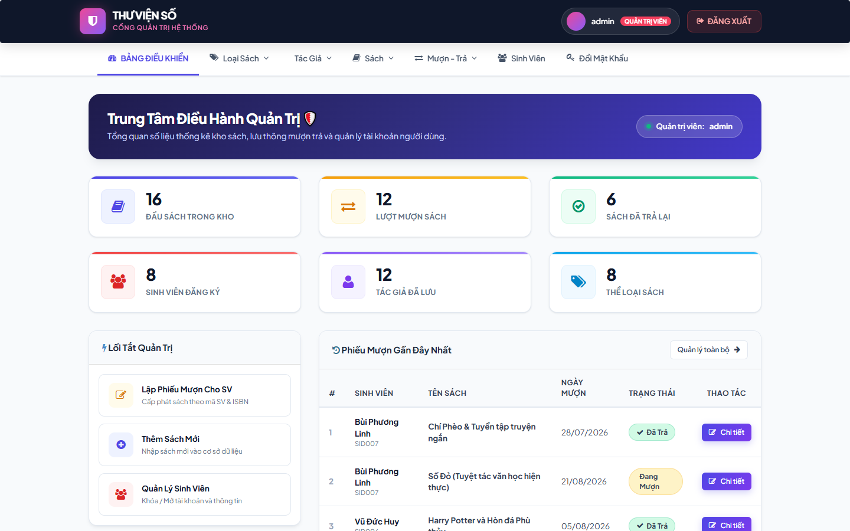
Task: Open the Lập Phiếu Mượn Cho SV shortcut
Action: pyautogui.click(x=195, y=395)
